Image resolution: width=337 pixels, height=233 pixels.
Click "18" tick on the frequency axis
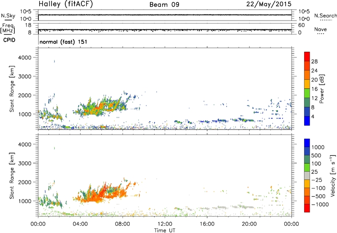click(x=28, y=25)
